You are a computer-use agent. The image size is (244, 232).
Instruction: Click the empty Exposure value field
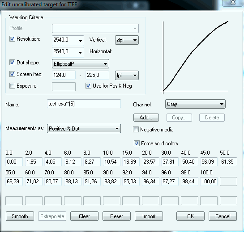64,87
